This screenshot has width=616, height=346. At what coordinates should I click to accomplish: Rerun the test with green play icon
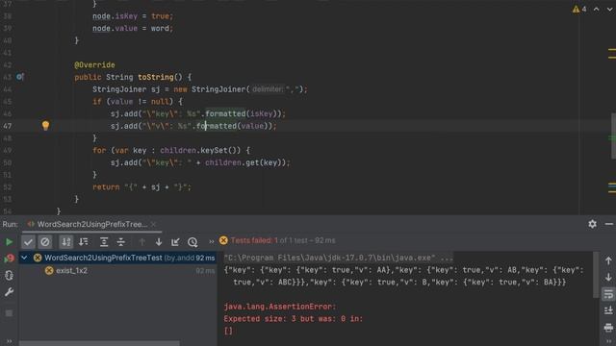tap(9, 242)
